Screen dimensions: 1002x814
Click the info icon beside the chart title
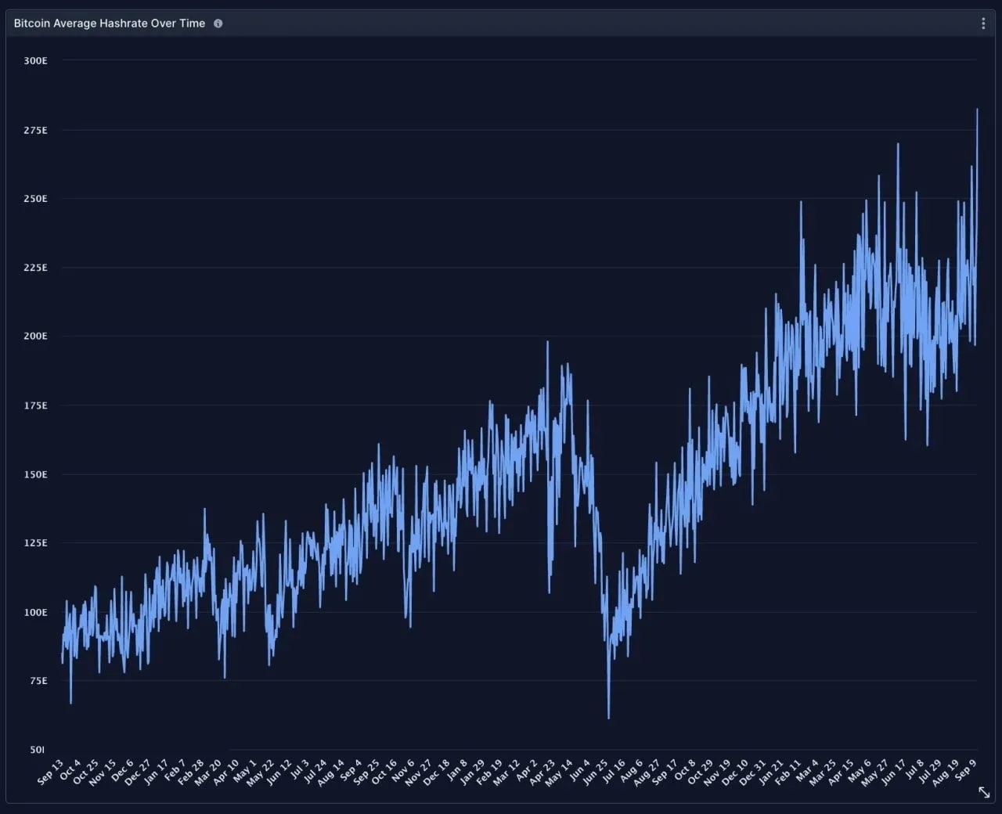218,23
